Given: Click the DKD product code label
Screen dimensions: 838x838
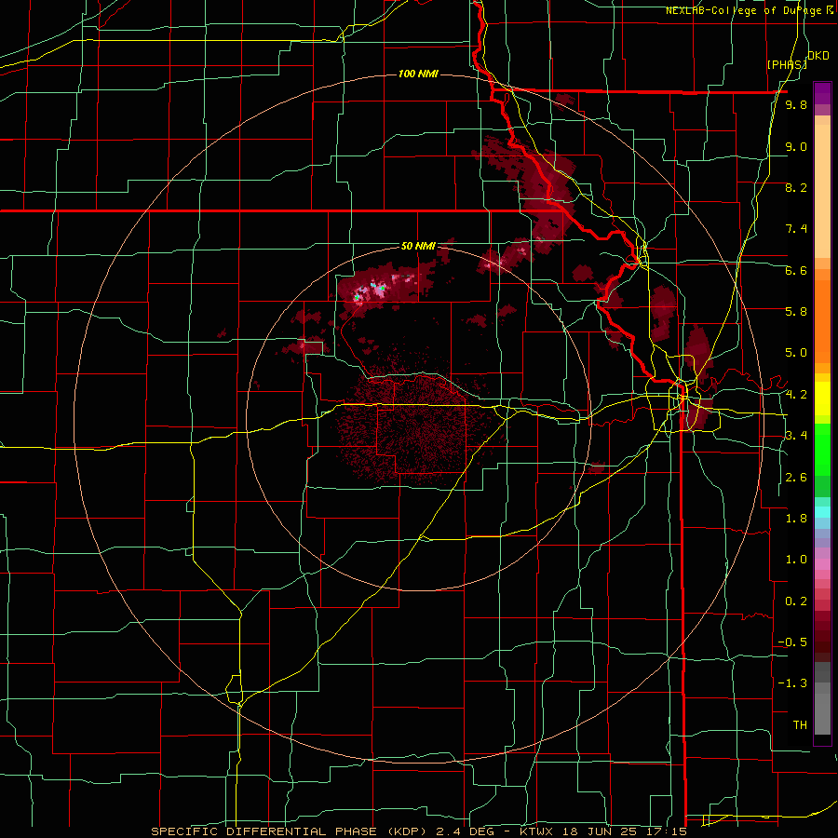Looking at the screenshot, I should (818, 56).
